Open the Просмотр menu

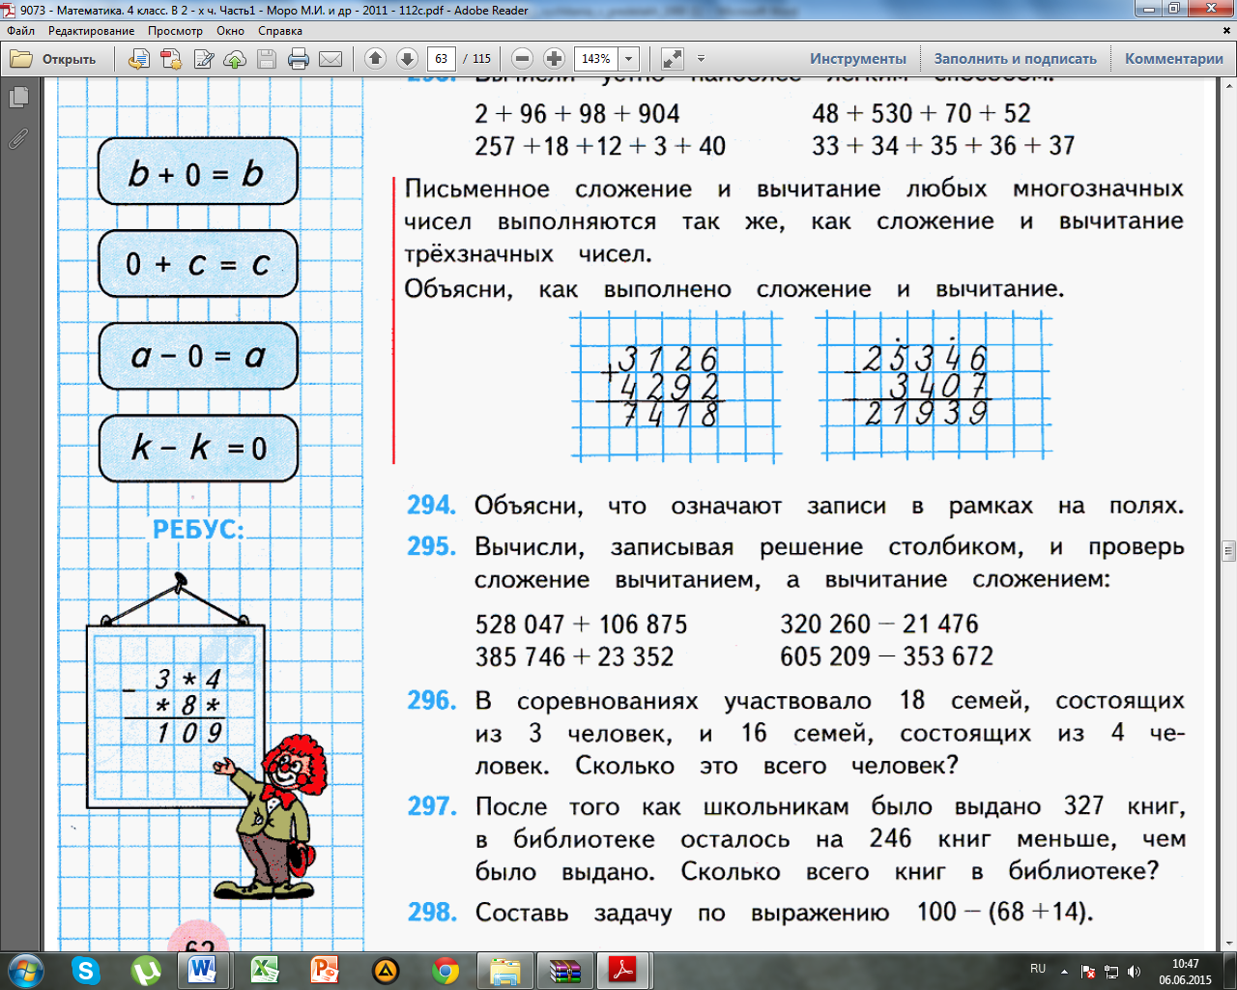tap(176, 31)
